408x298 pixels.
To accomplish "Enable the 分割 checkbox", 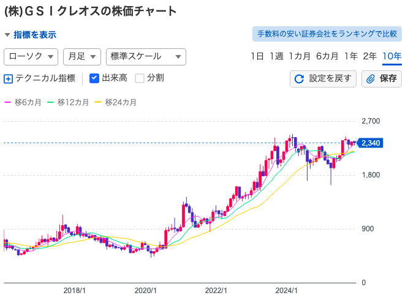I will (140, 78).
